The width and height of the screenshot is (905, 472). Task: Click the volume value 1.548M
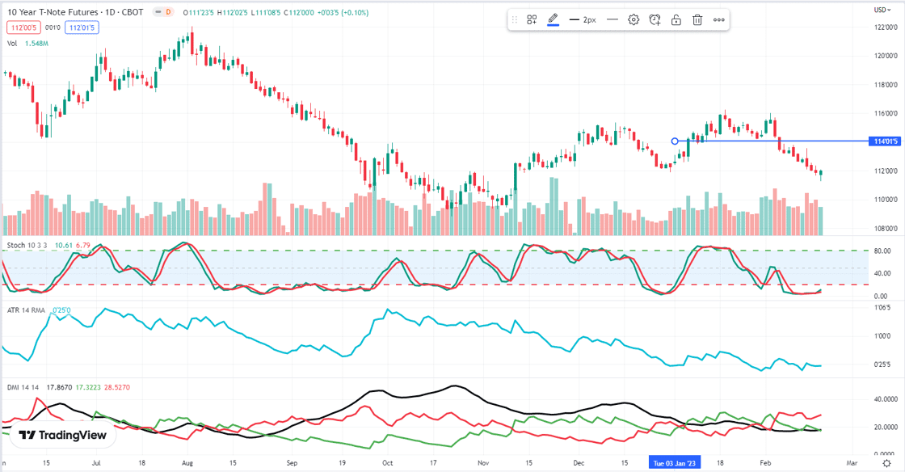36,44
